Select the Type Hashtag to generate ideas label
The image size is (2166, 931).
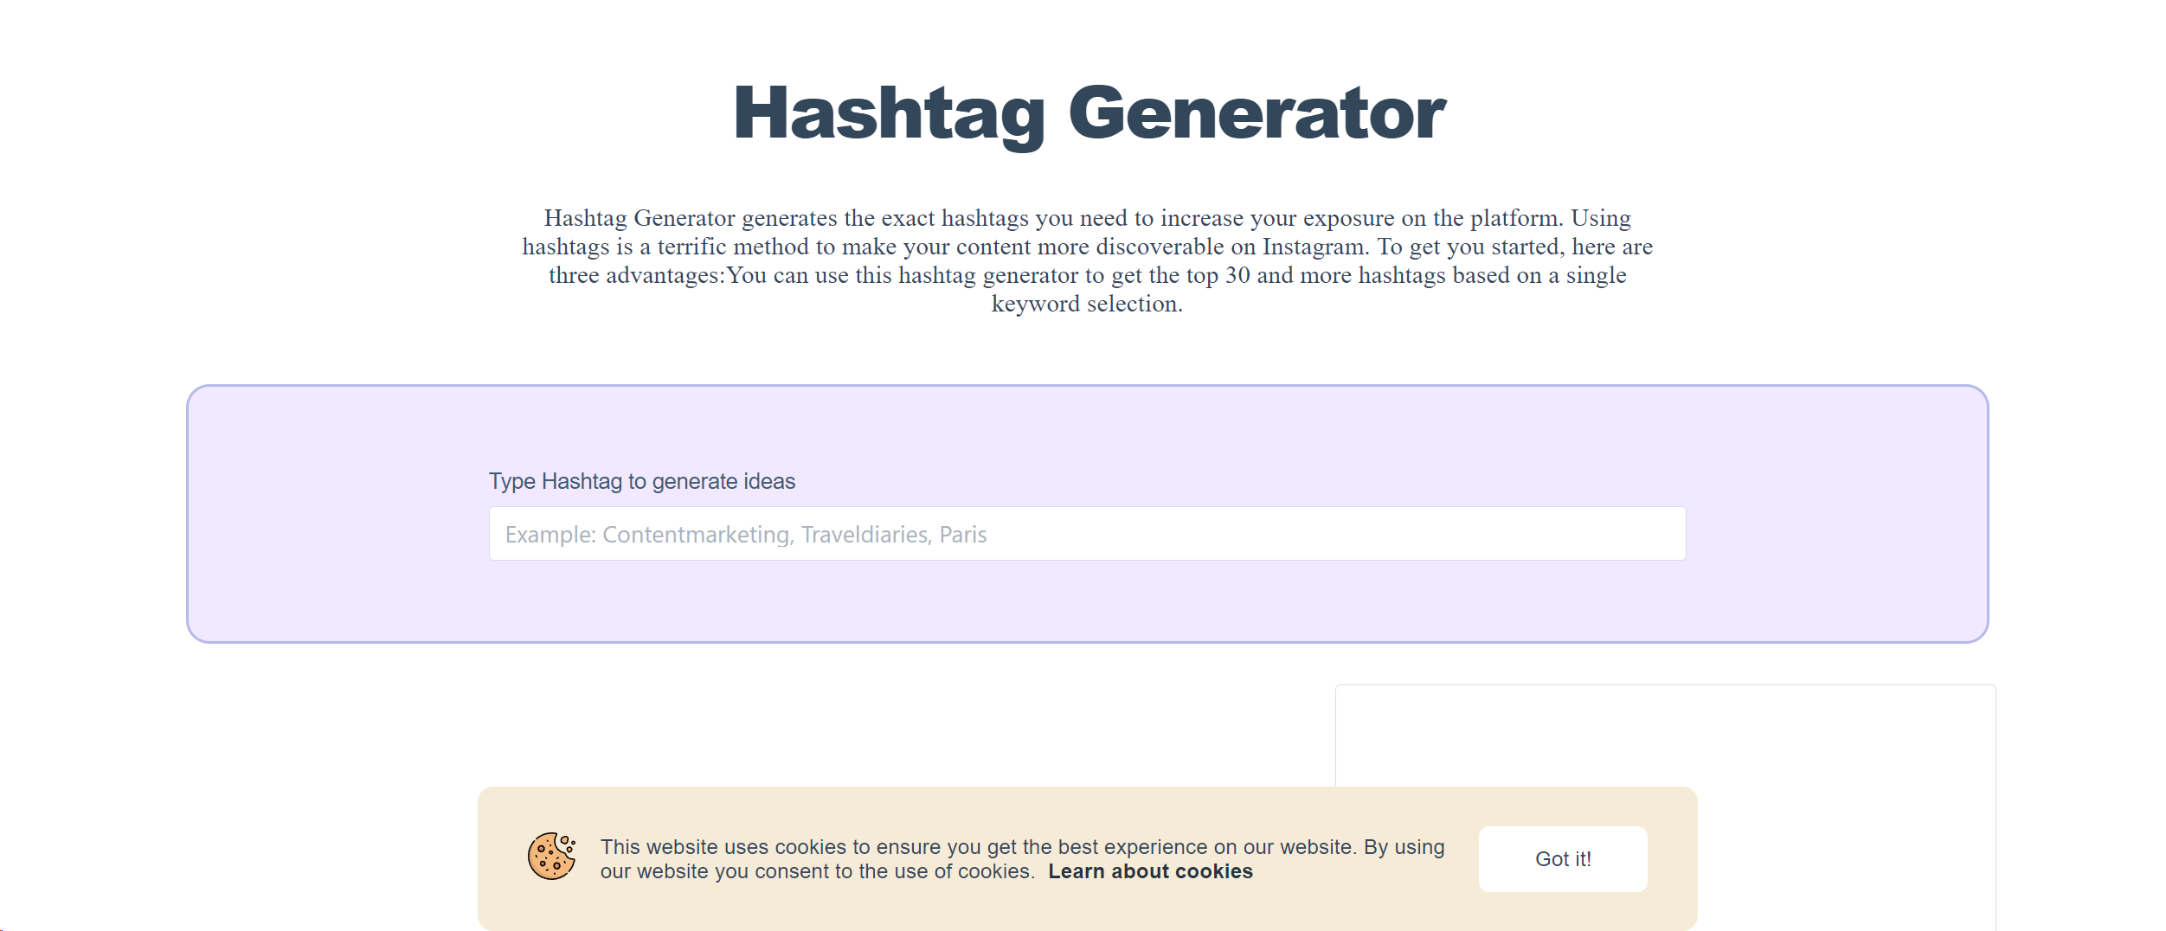pyautogui.click(x=641, y=481)
